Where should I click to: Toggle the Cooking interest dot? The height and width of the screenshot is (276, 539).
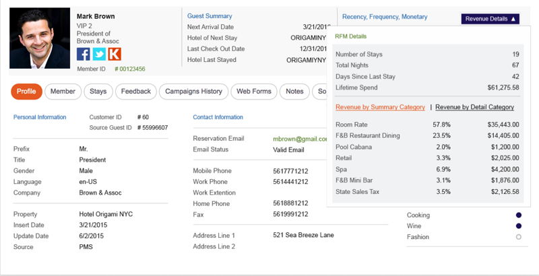518,215
